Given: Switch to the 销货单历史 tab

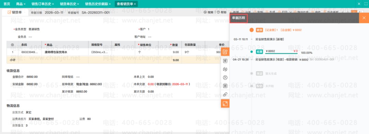Looking at the screenshot, I should click(68, 4).
